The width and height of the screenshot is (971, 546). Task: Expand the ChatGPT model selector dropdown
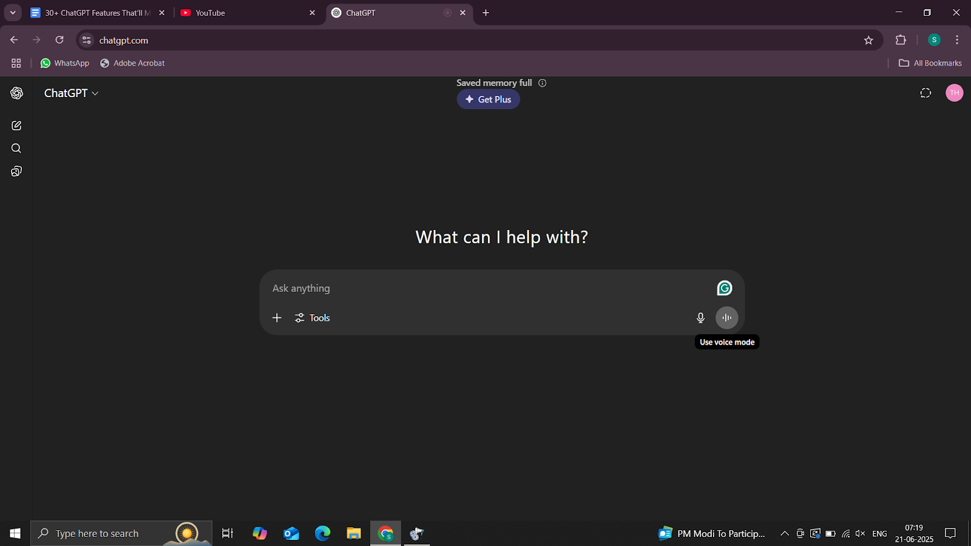pos(71,93)
